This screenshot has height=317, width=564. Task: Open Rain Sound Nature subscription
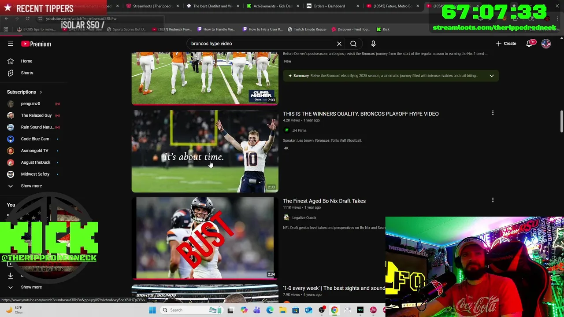(33, 127)
